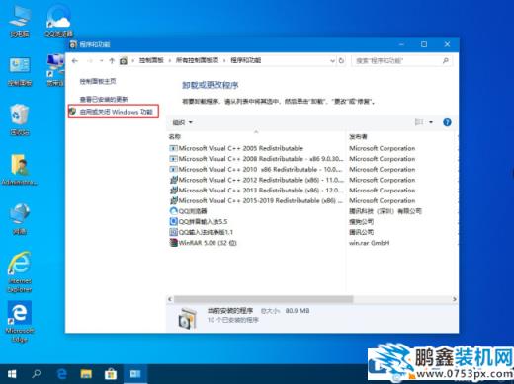Viewport: 514px width, 384px height.
Task: Click Turn Windows features on or off
Action: pos(117,112)
